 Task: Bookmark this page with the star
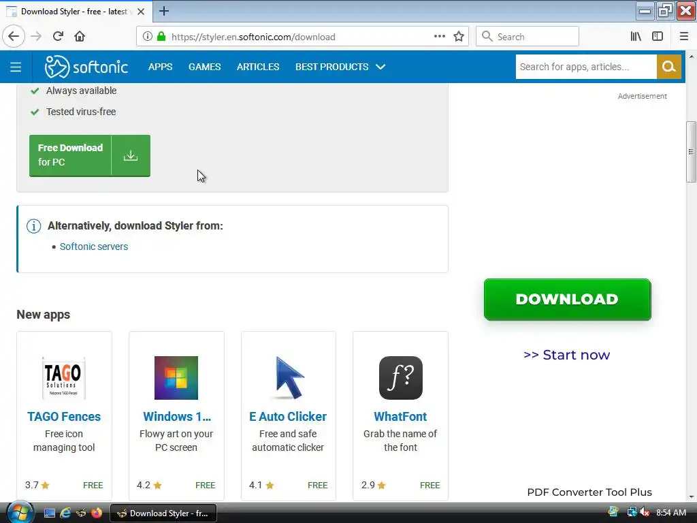pyautogui.click(x=459, y=37)
